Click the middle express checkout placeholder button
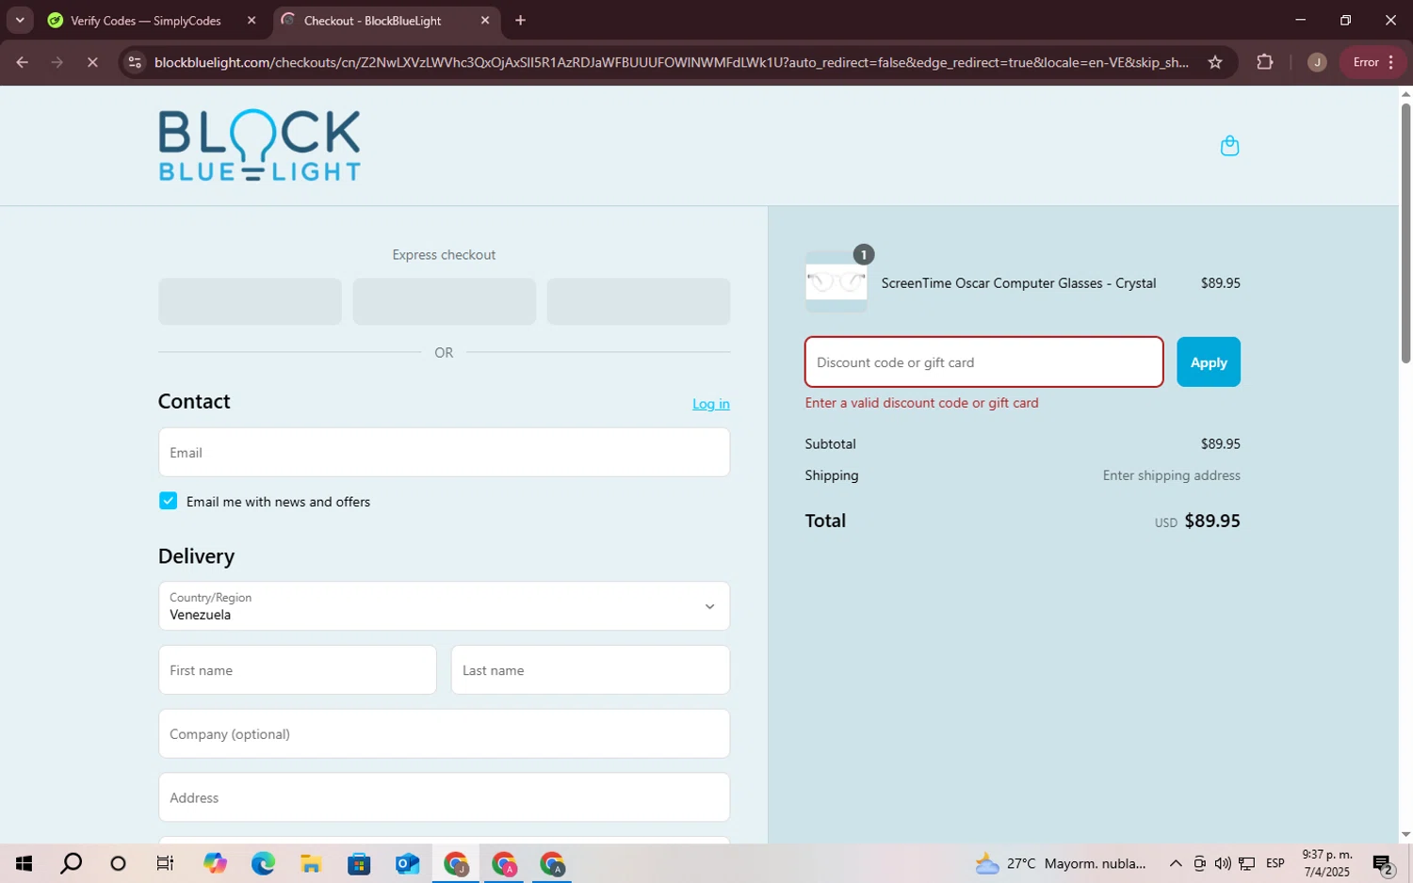The width and height of the screenshot is (1413, 883). coord(444,301)
